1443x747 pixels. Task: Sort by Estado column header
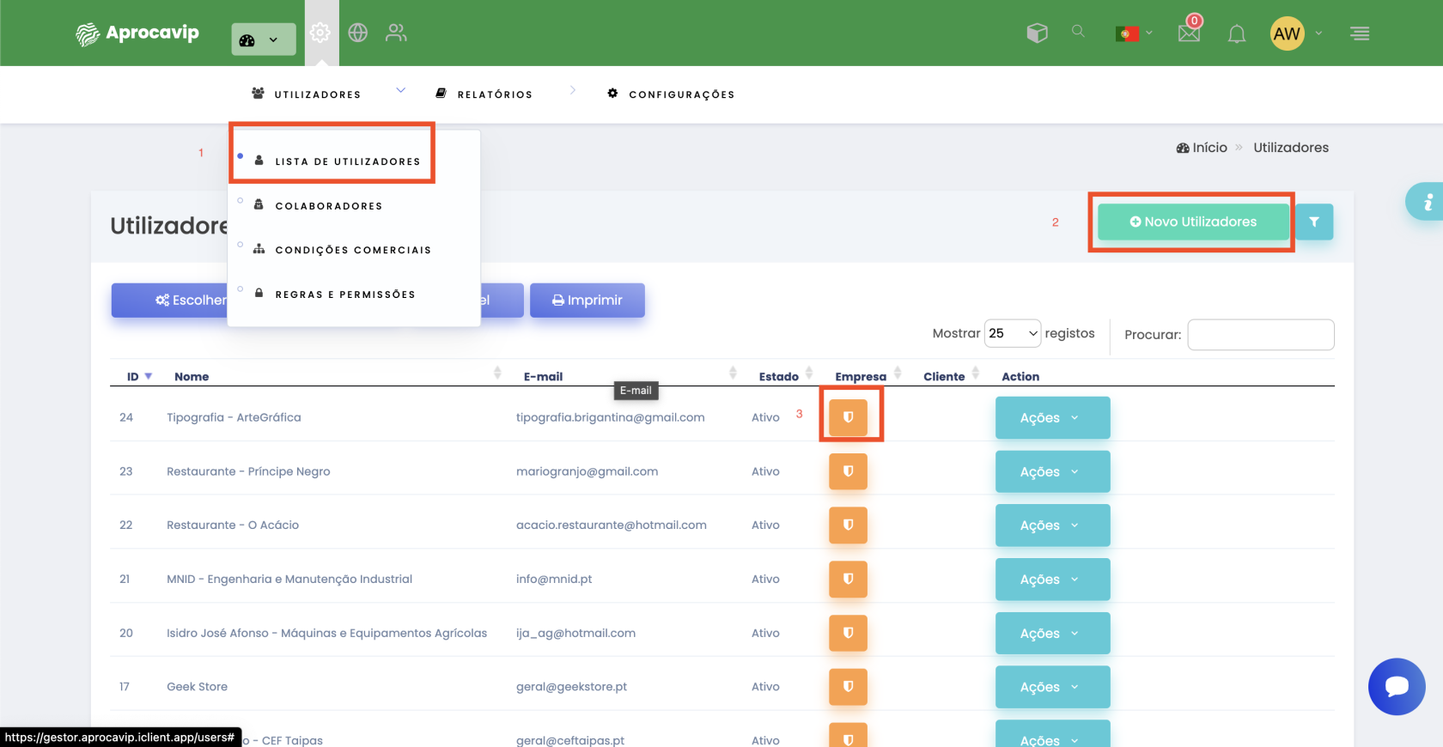(x=778, y=376)
